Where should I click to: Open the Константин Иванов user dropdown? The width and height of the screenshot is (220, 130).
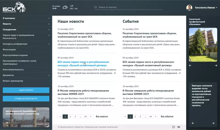pos(205,8)
